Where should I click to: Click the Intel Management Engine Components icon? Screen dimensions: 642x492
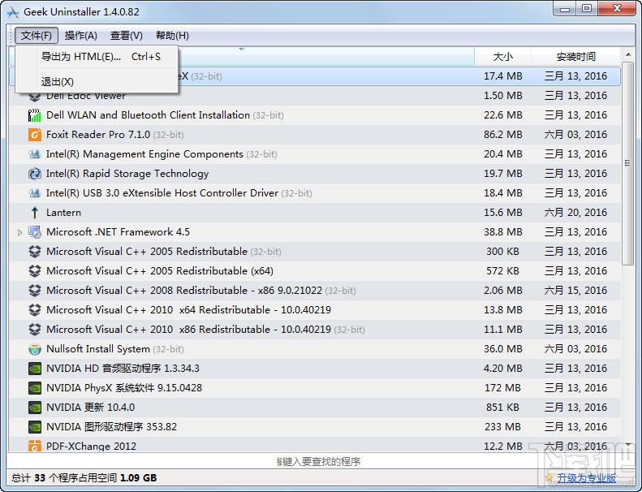click(35, 154)
